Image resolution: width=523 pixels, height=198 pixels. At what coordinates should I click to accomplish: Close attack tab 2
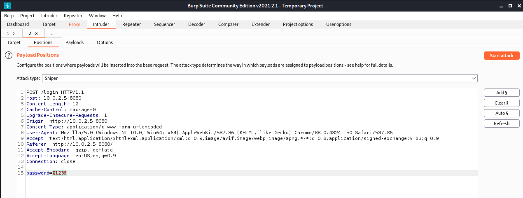[36, 33]
